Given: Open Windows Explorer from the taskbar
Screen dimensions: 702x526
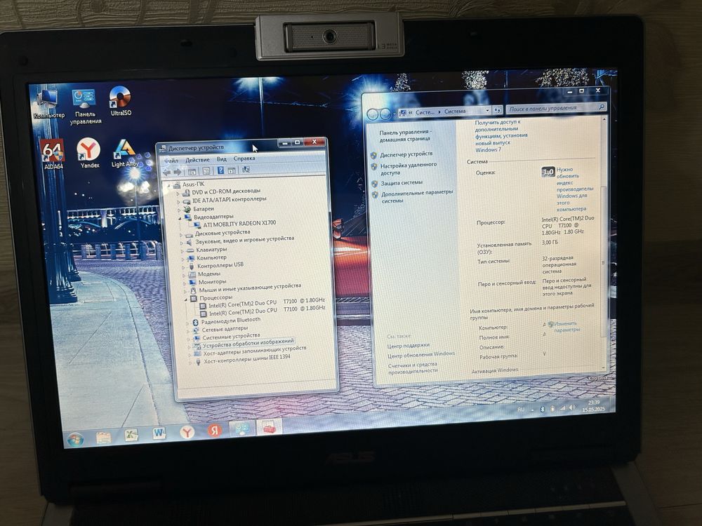Looking at the screenshot, I should click(103, 436).
